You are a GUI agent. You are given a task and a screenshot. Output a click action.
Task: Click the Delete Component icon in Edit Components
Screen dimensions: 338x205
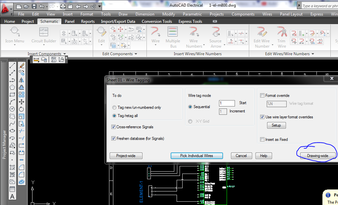113,29
